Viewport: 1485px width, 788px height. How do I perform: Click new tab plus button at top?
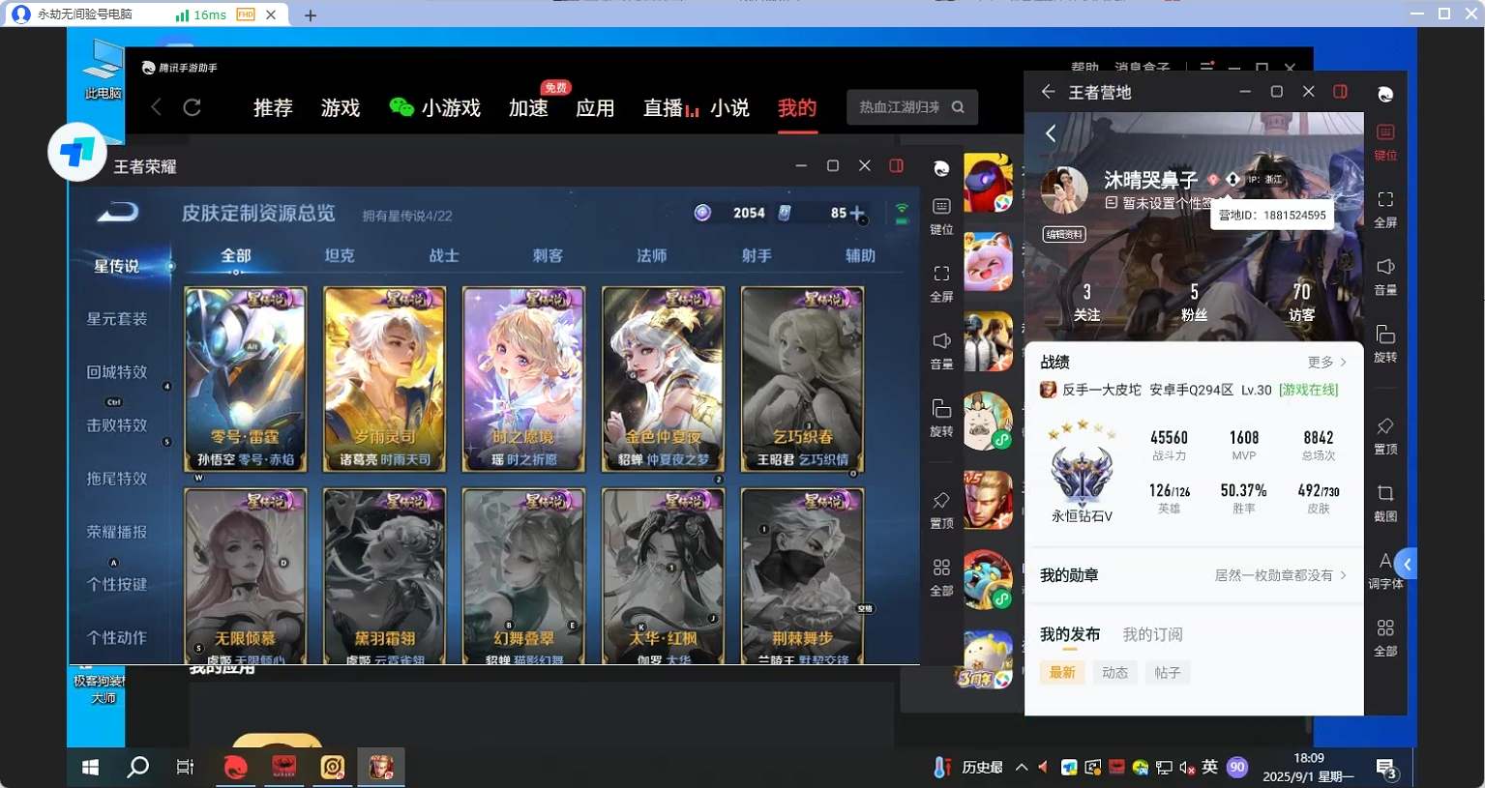tap(311, 15)
